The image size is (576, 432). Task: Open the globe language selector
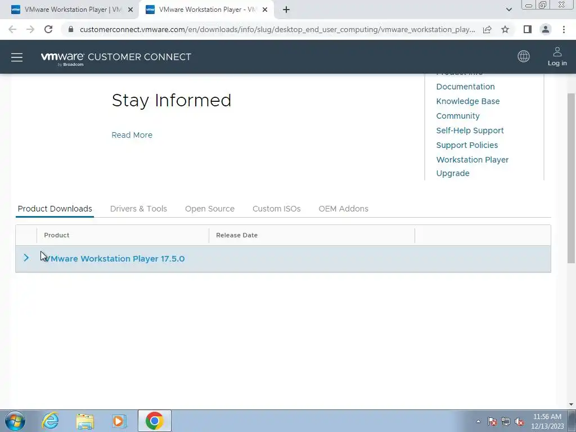point(524,56)
